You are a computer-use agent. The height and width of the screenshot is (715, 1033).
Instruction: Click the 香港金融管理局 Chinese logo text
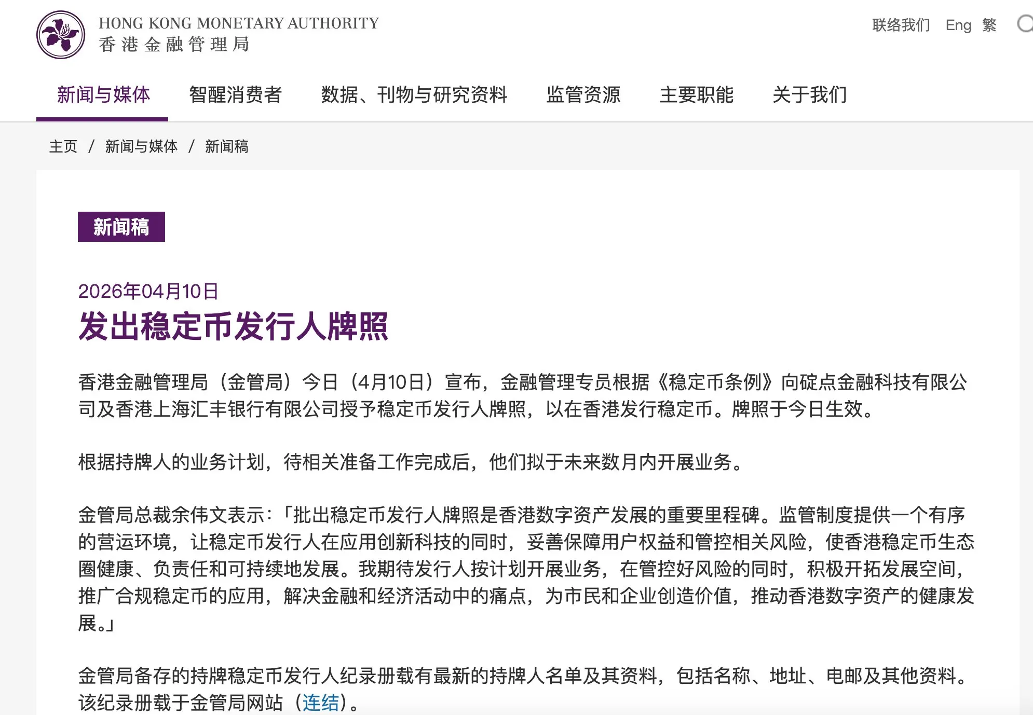[x=174, y=45]
